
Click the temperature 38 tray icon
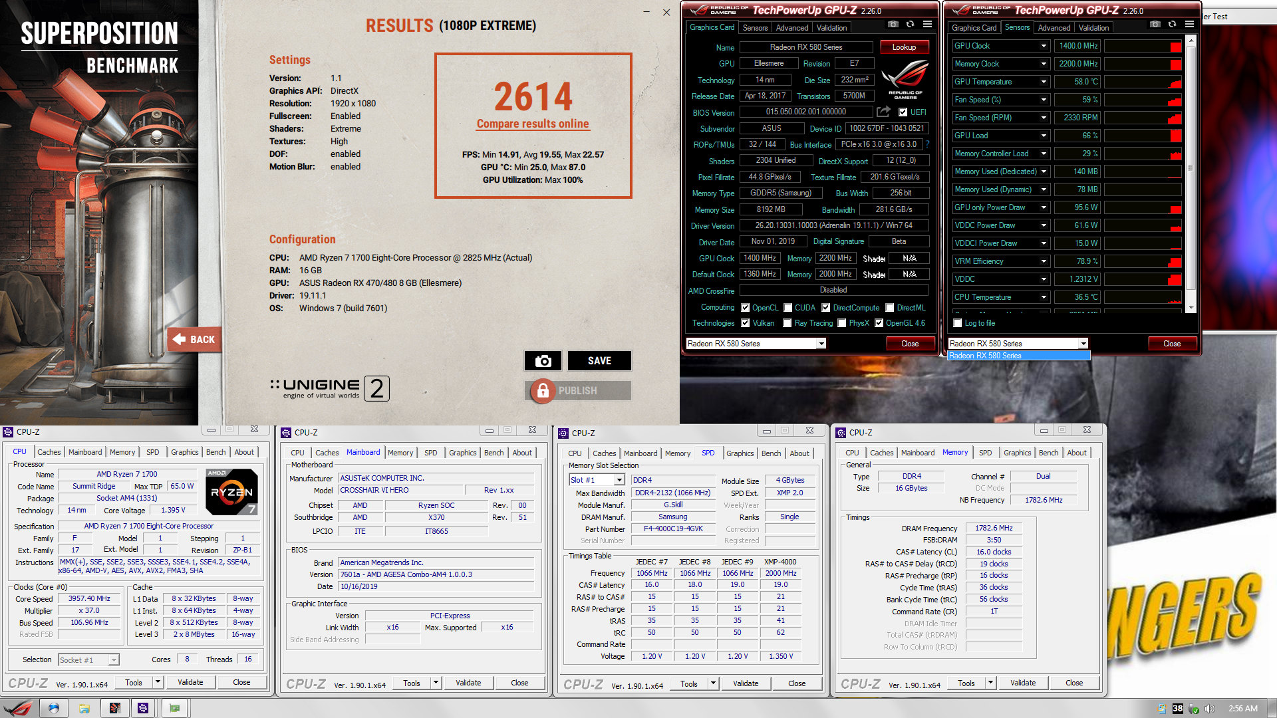pyautogui.click(x=1177, y=709)
